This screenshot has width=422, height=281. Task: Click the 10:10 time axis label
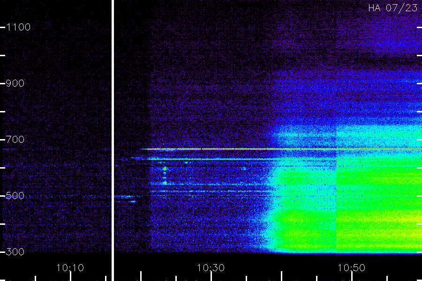click(x=70, y=268)
